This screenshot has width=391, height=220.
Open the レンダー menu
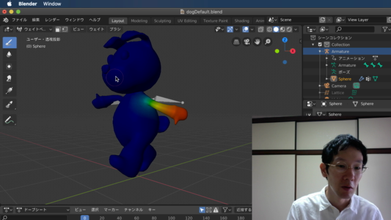(x=53, y=20)
